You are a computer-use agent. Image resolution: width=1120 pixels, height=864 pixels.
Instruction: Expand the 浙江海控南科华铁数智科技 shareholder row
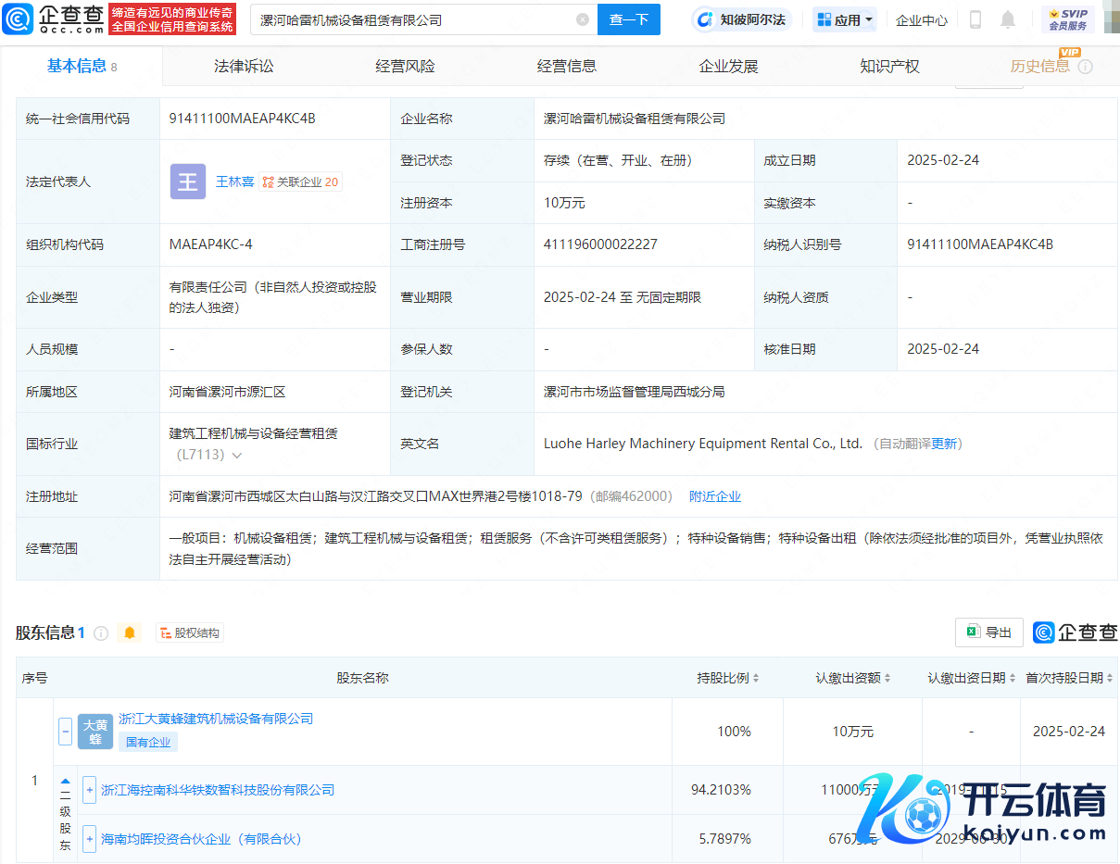pos(89,790)
